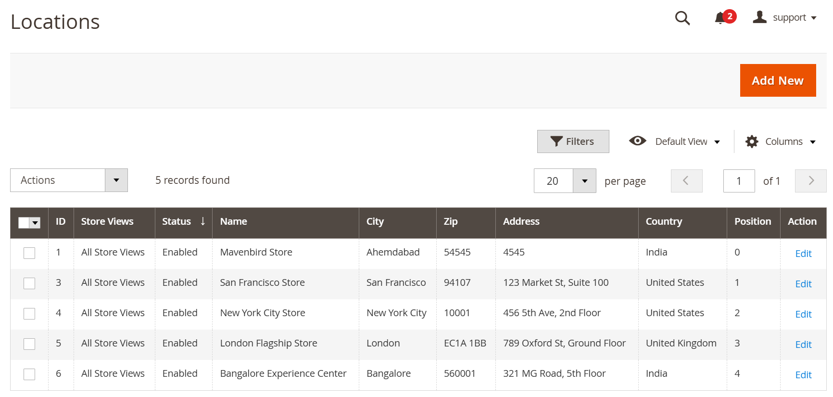Viewport: 833px width, 397px height.
Task: View notifications bell icon
Action: [720, 18]
